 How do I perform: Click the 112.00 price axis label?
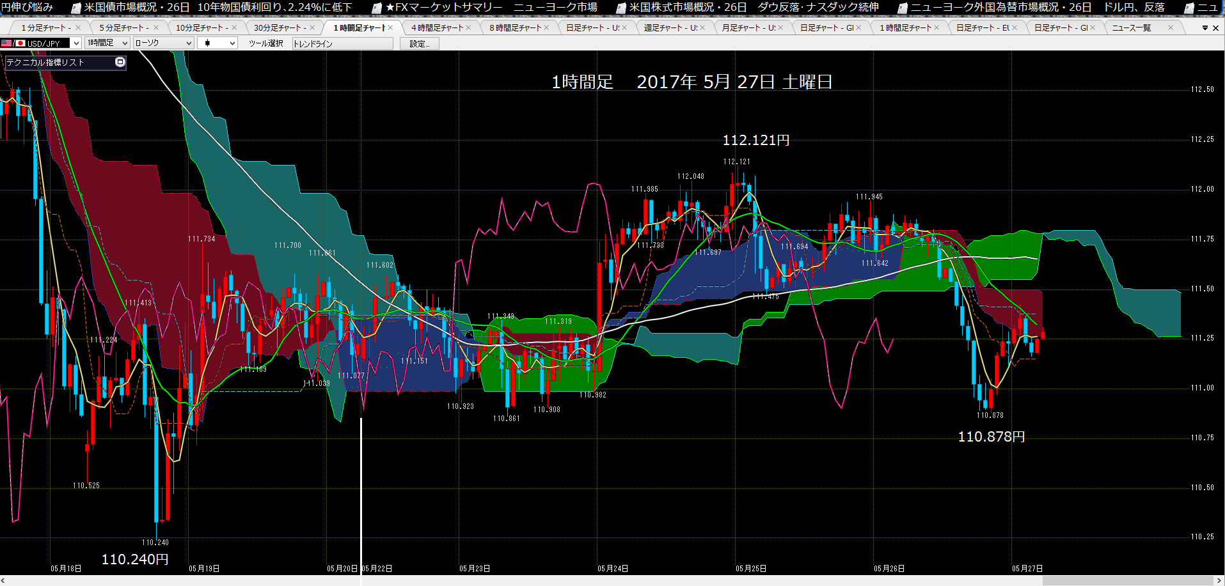(1202, 189)
